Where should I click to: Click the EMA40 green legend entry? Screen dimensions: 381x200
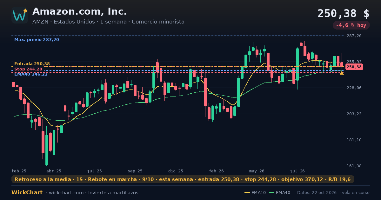(280, 193)
